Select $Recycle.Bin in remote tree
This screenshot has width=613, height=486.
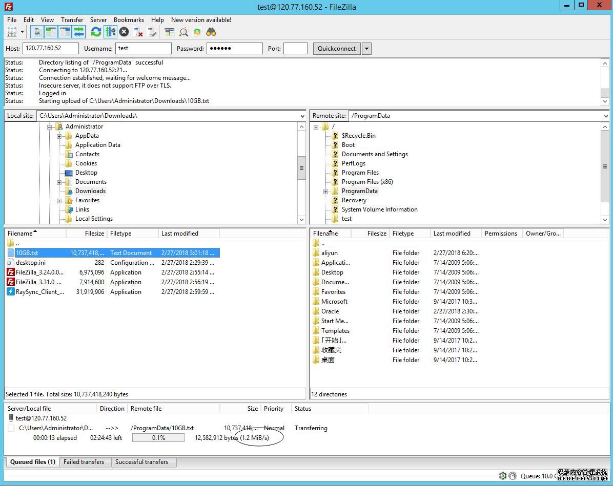pyautogui.click(x=358, y=136)
